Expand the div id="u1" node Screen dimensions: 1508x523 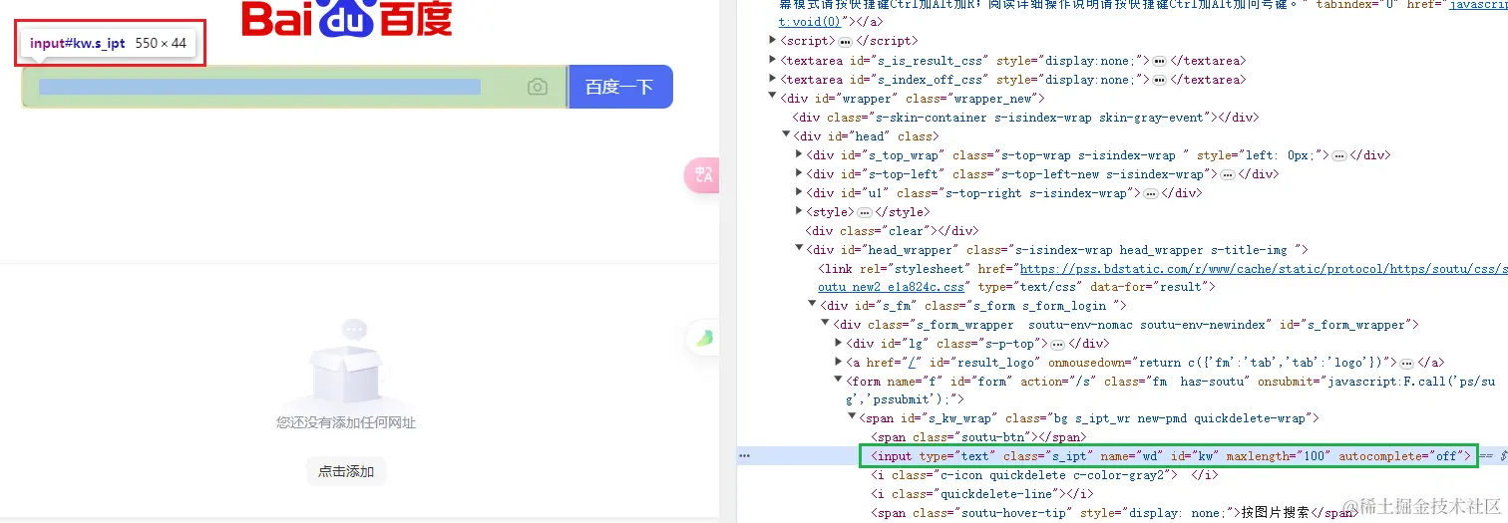tap(799, 192)
